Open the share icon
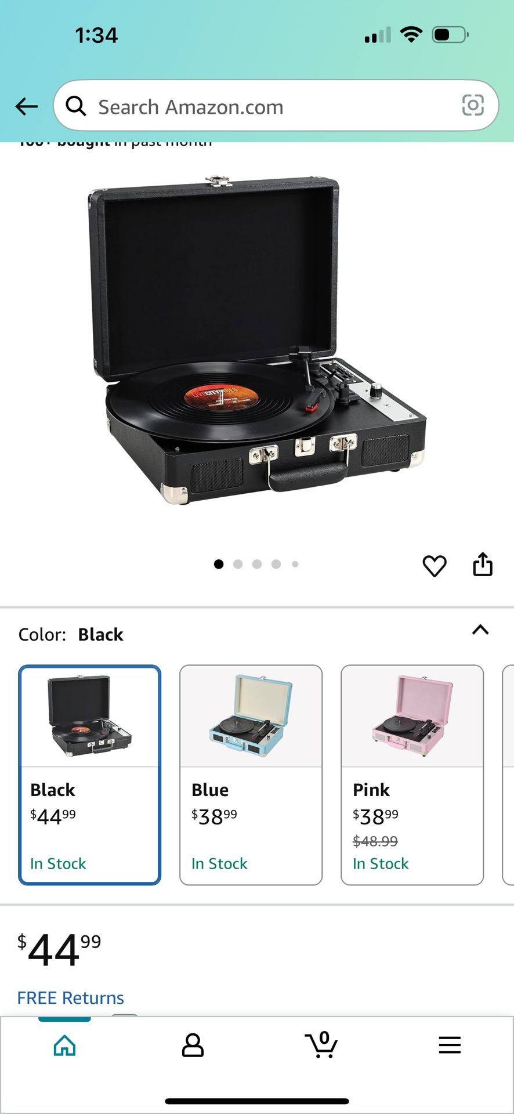Screen dimensions: 514x1114 [x=483, y=564]
